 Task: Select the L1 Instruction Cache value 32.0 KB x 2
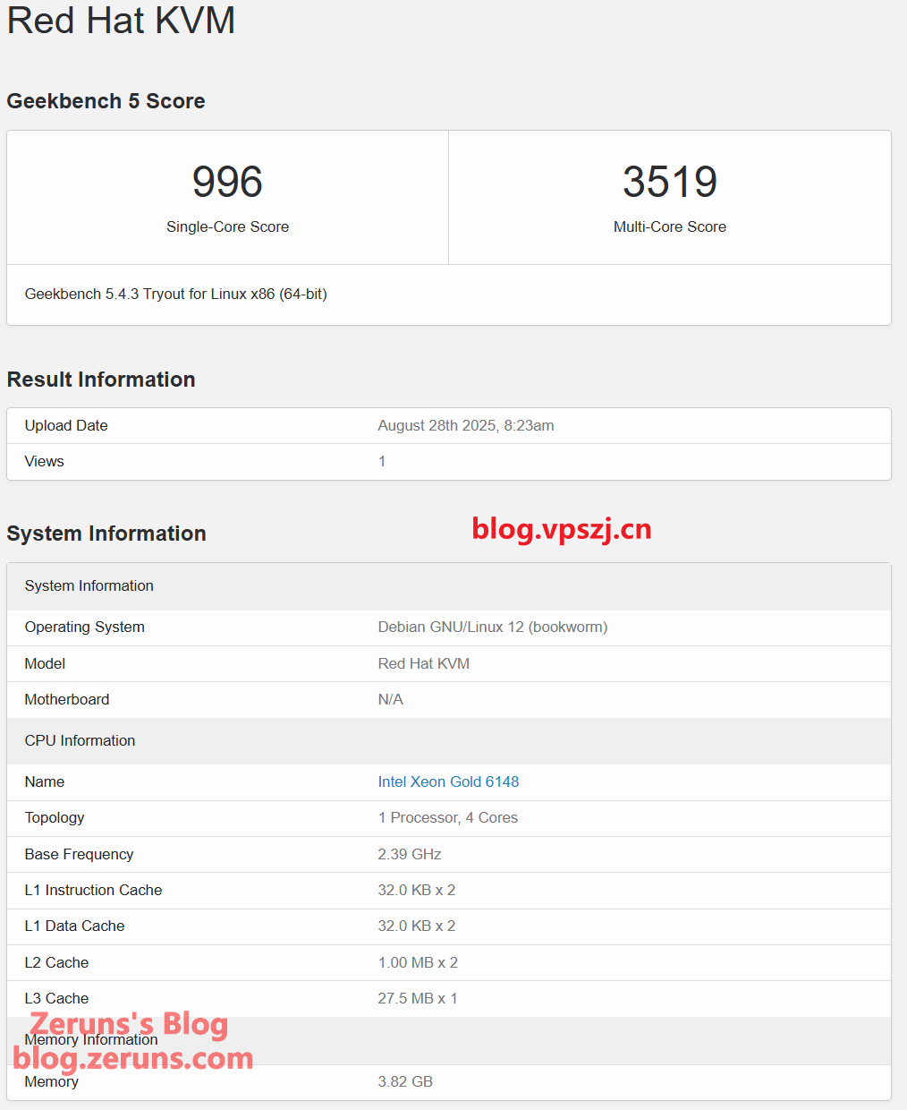417,890
